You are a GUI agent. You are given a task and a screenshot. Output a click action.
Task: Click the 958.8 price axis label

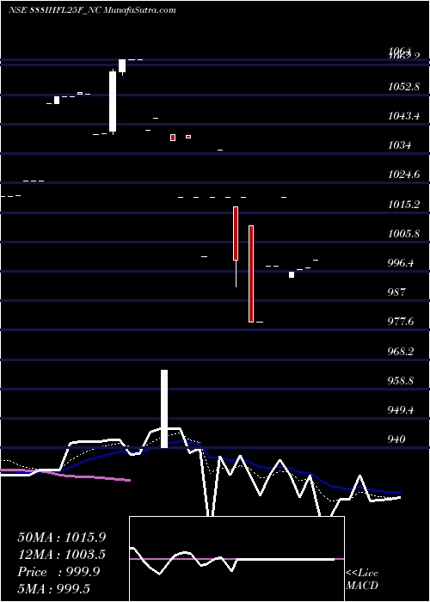click(x=402, y=380)
